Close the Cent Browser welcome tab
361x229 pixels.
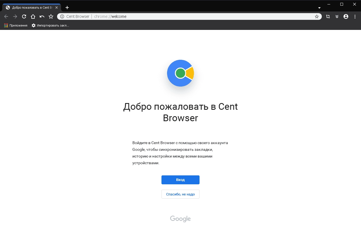tap(56, 8)
